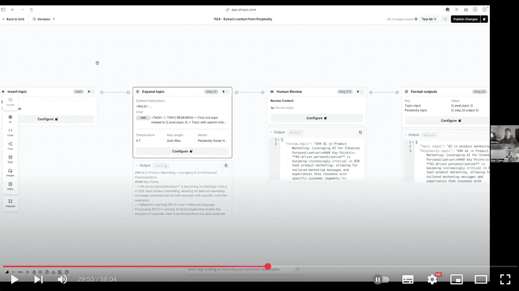Configure the Expand topic step
Image resolution: width=519 pixels, height=291 pixels.
pos(182,151)
